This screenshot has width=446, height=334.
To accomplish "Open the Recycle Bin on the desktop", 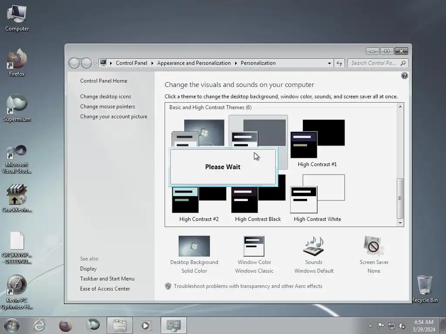I will pos(425,289).
